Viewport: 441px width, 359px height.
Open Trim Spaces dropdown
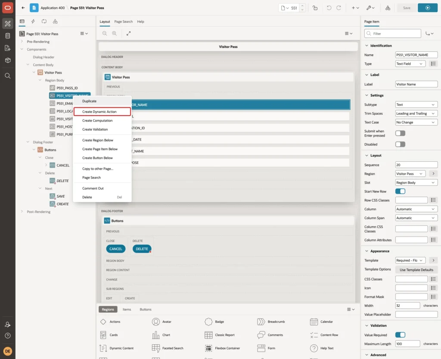(416, 113)
